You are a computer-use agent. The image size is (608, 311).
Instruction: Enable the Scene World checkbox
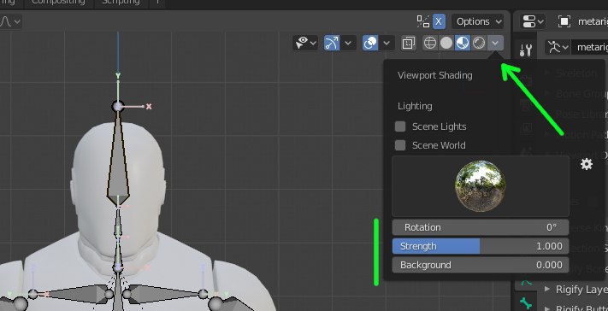pyautogui.click(x=400, y=145)
